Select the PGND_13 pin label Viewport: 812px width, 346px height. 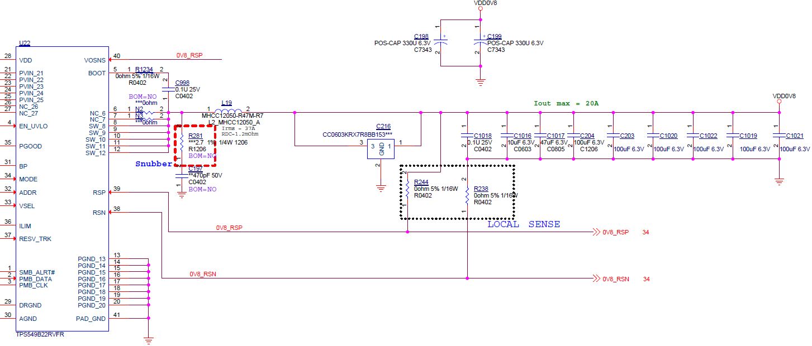tap(92, 259)
